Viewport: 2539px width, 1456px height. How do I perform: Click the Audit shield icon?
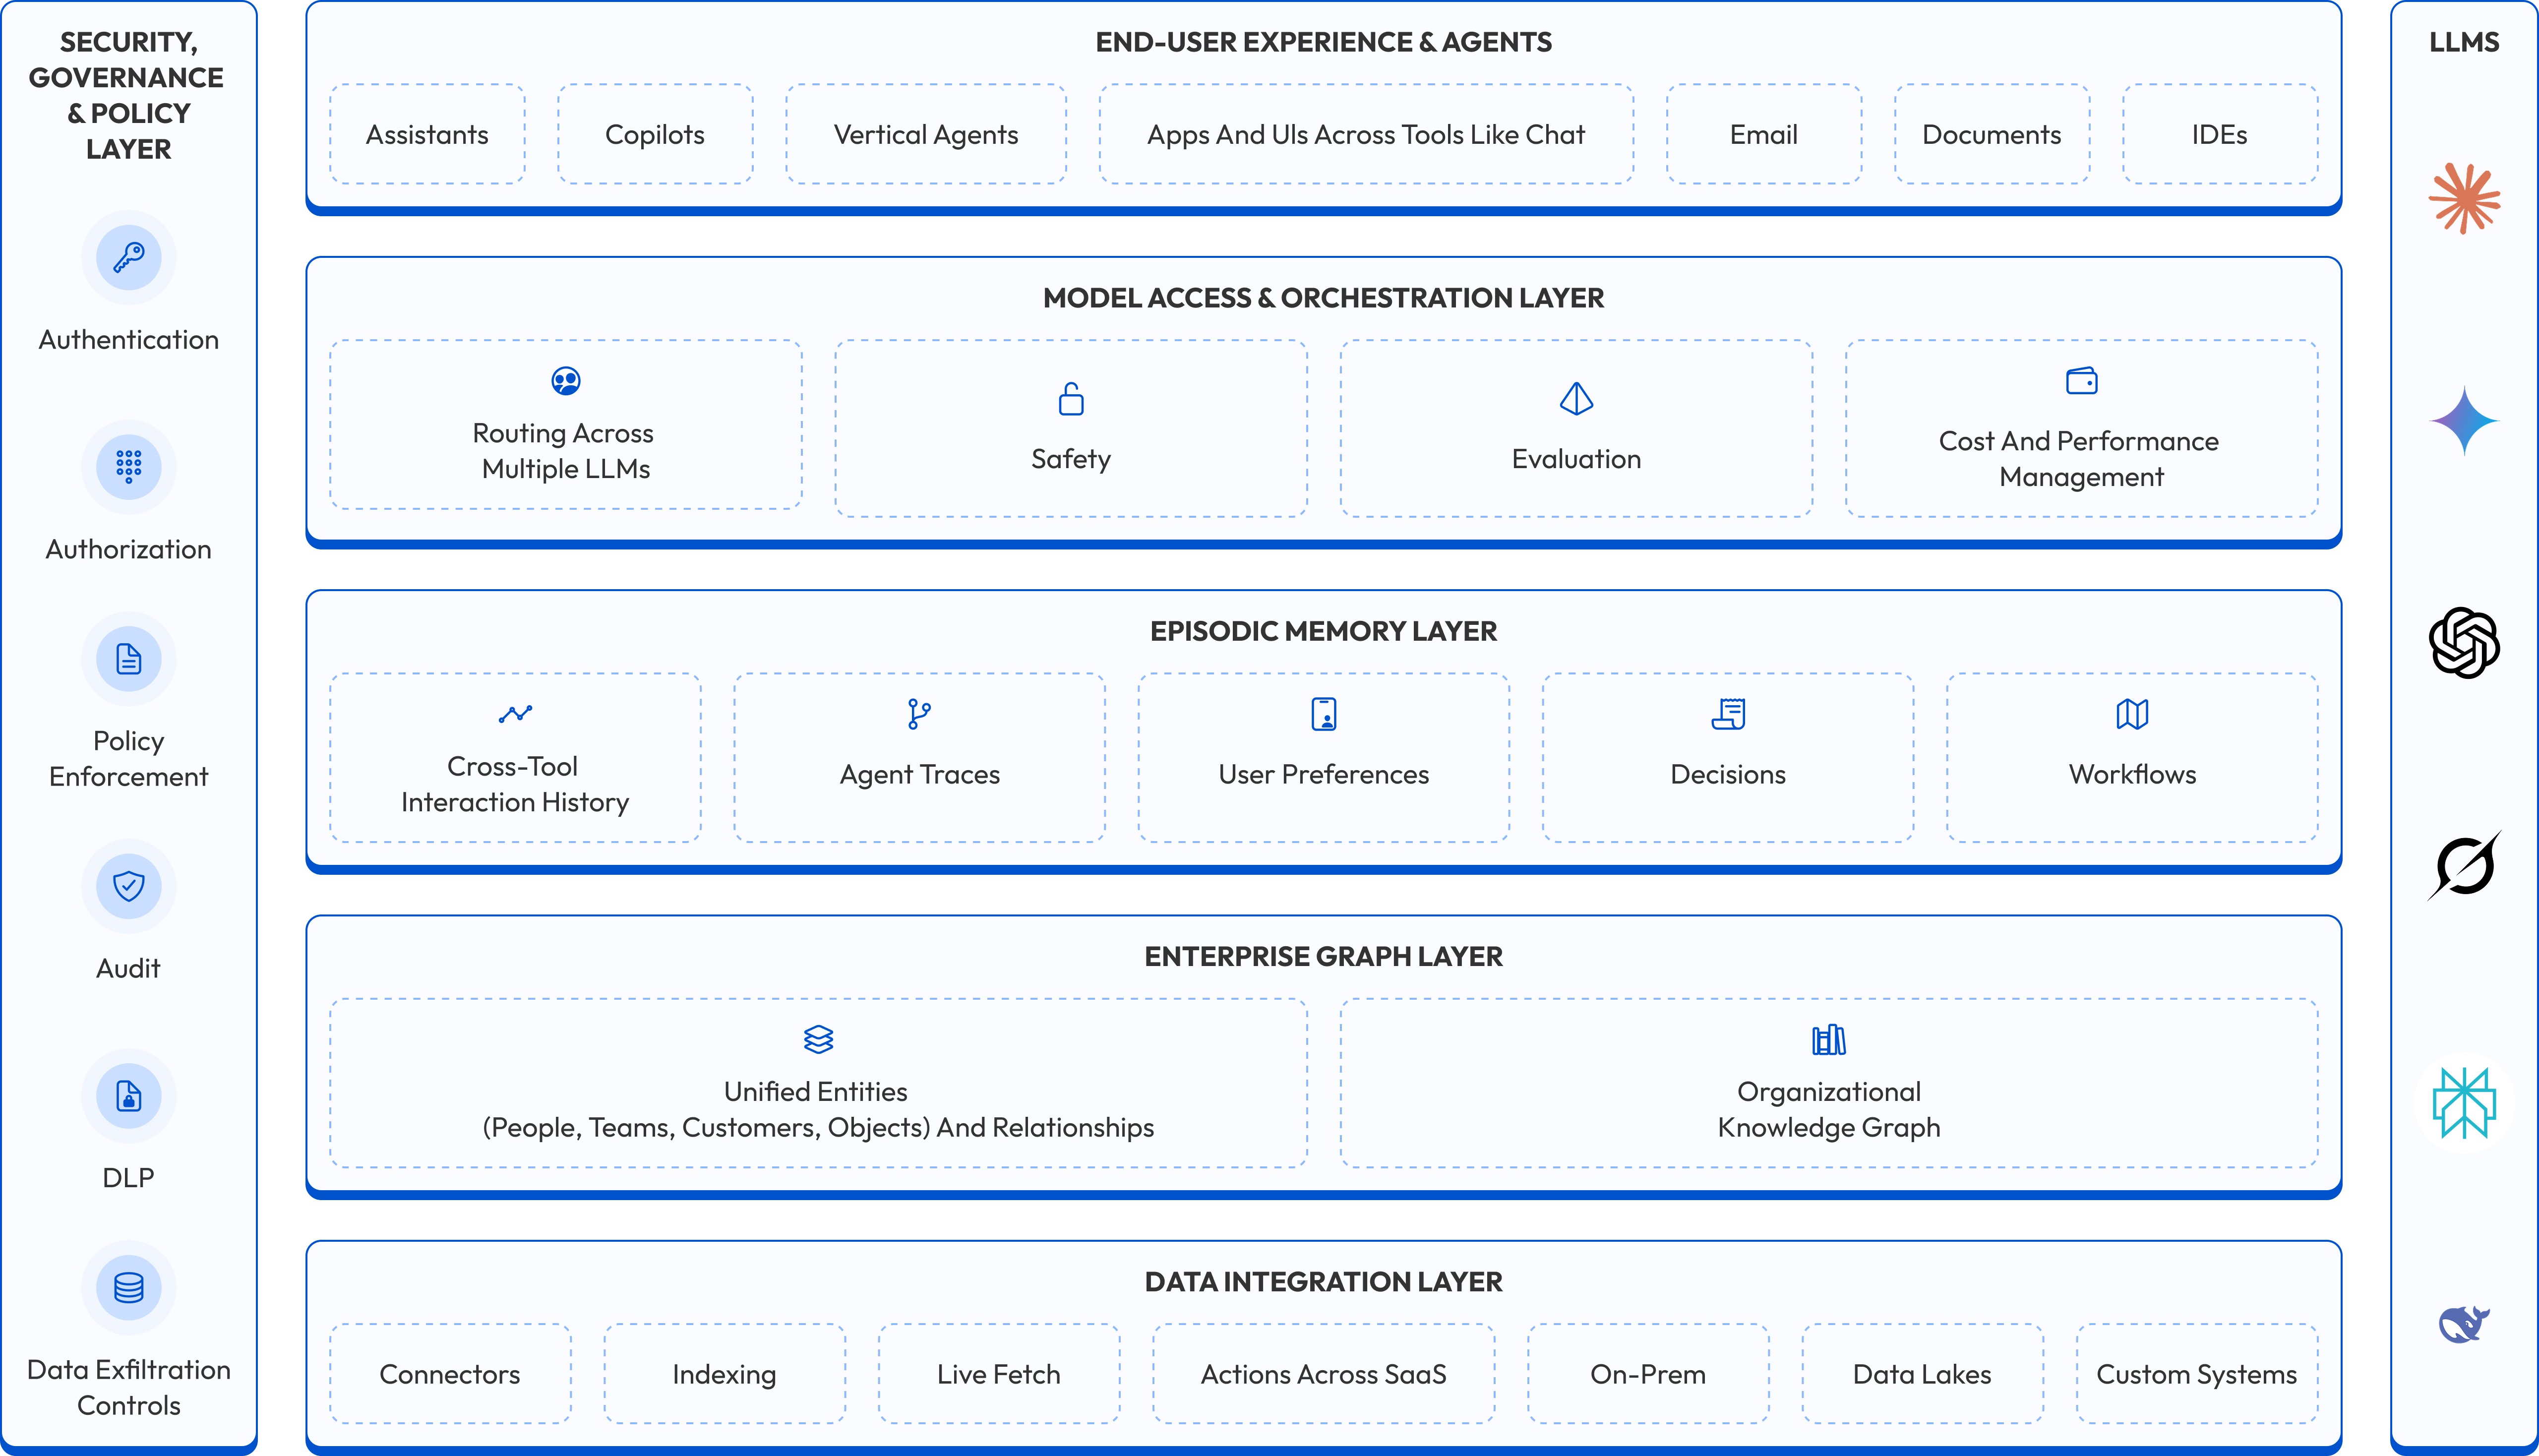click(128, 886)
